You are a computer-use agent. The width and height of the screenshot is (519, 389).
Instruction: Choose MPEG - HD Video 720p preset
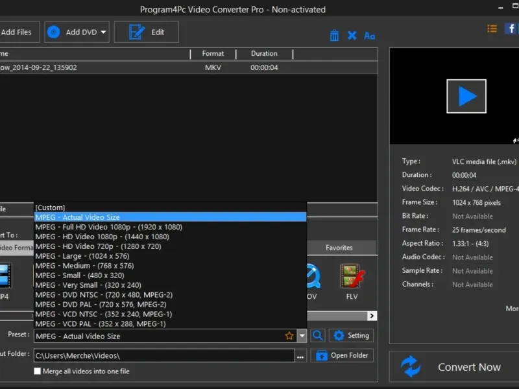(99, 246)
